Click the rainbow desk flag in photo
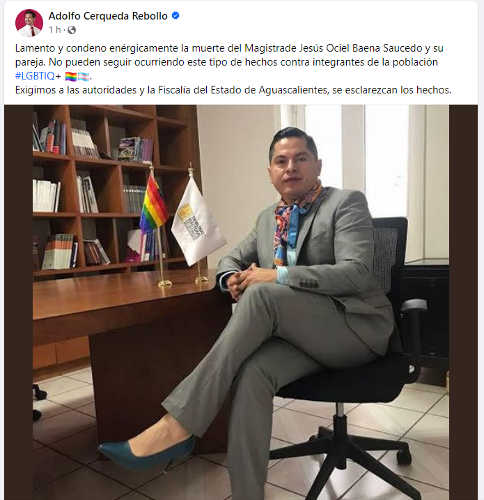484x500 pixels. [x=153, y=204]
